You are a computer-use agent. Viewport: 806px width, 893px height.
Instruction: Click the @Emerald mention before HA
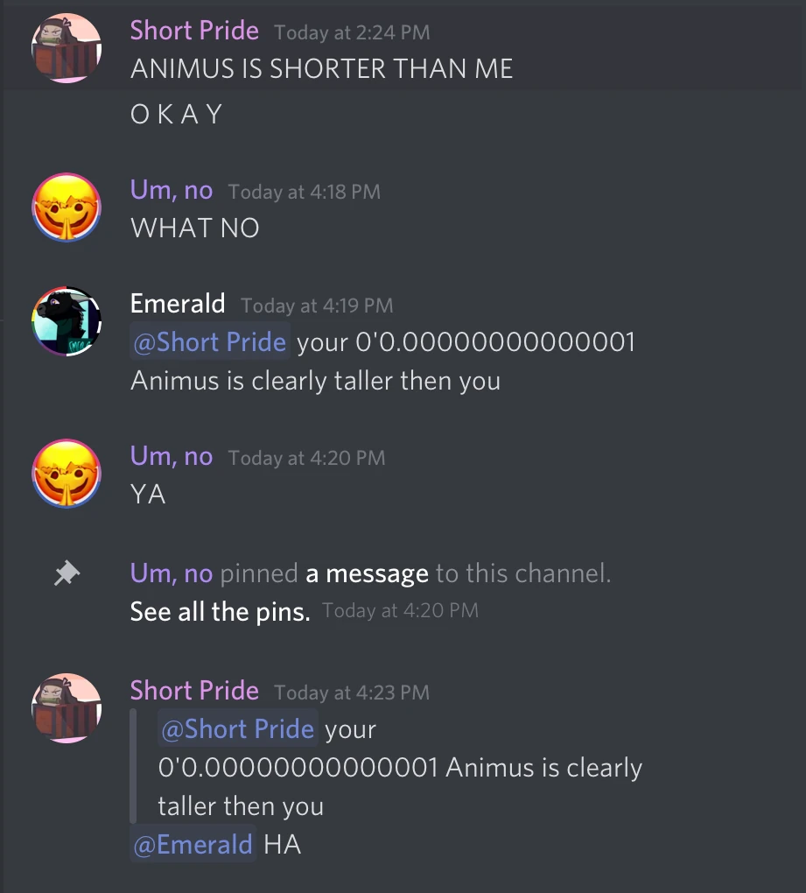coord(193,844)
